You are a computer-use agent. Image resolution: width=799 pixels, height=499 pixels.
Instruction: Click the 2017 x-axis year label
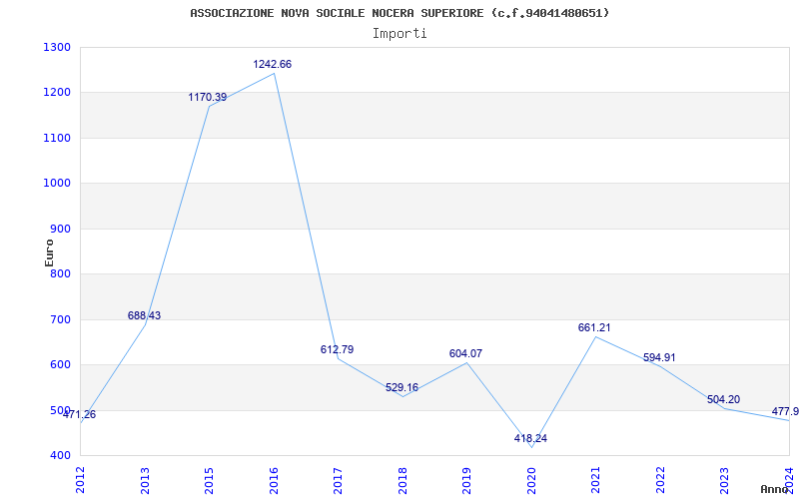point(338,480)
